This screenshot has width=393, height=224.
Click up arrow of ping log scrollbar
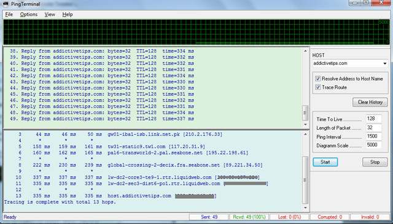305,51
